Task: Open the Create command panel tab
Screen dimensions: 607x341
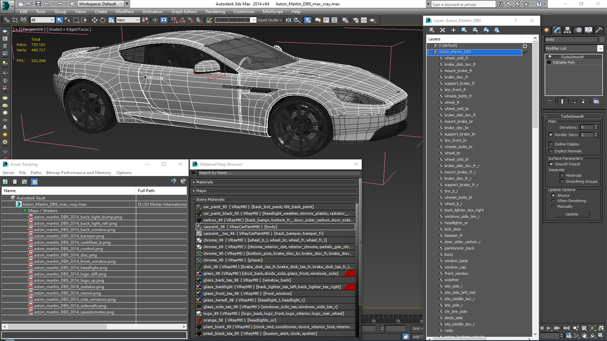Action: tap(547, 30)
